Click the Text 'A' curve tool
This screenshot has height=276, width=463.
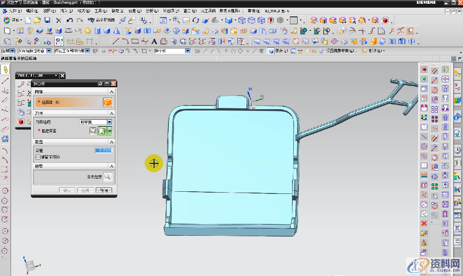[154, 41]
